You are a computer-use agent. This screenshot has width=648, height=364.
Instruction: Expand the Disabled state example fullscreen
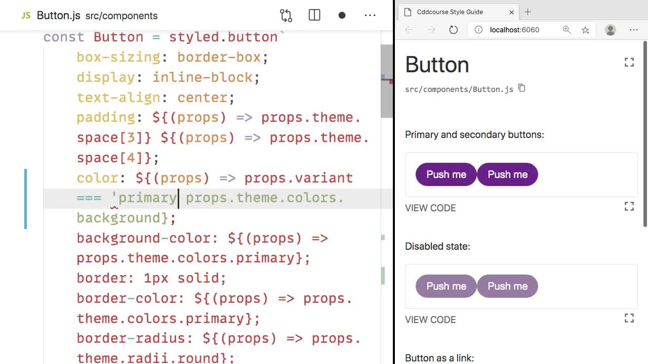(629, 318)
